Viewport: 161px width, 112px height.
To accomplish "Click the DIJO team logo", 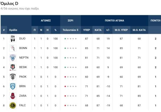I will tap(13, 39).
